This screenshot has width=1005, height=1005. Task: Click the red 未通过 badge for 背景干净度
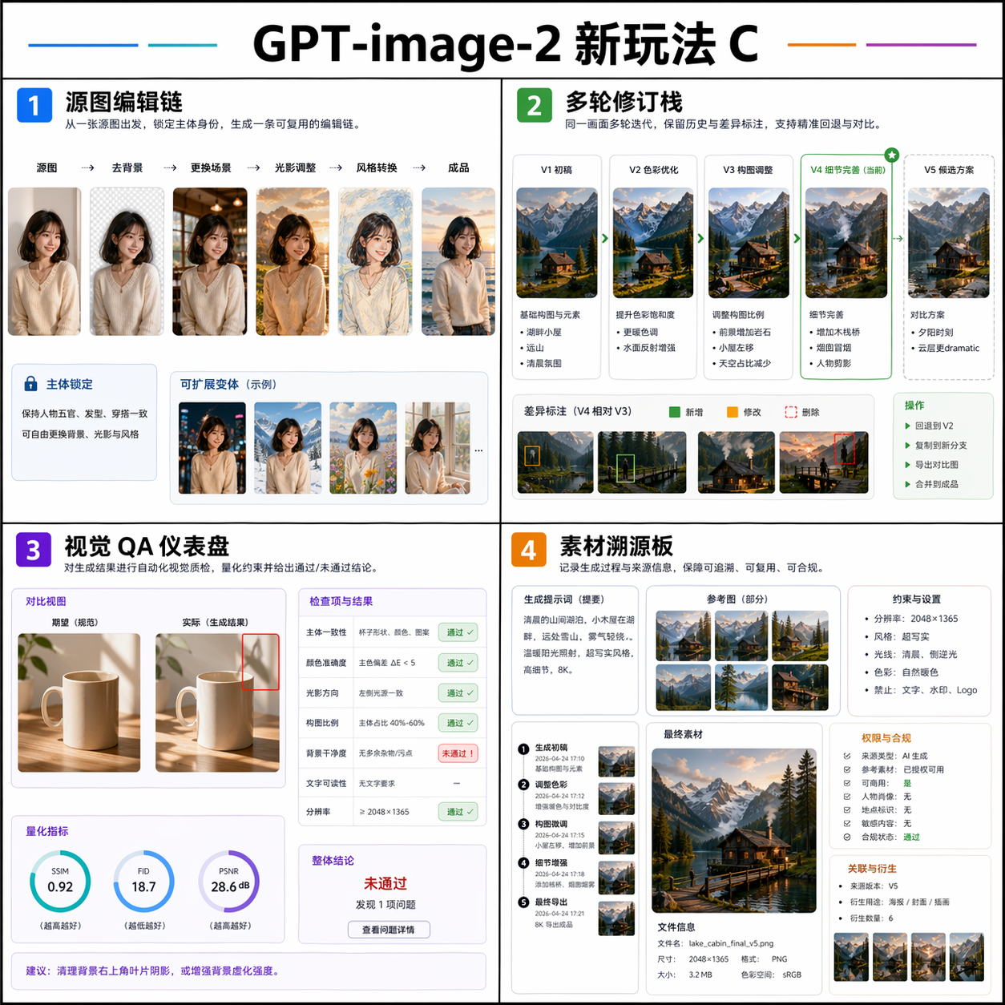[x=458, y=753]
